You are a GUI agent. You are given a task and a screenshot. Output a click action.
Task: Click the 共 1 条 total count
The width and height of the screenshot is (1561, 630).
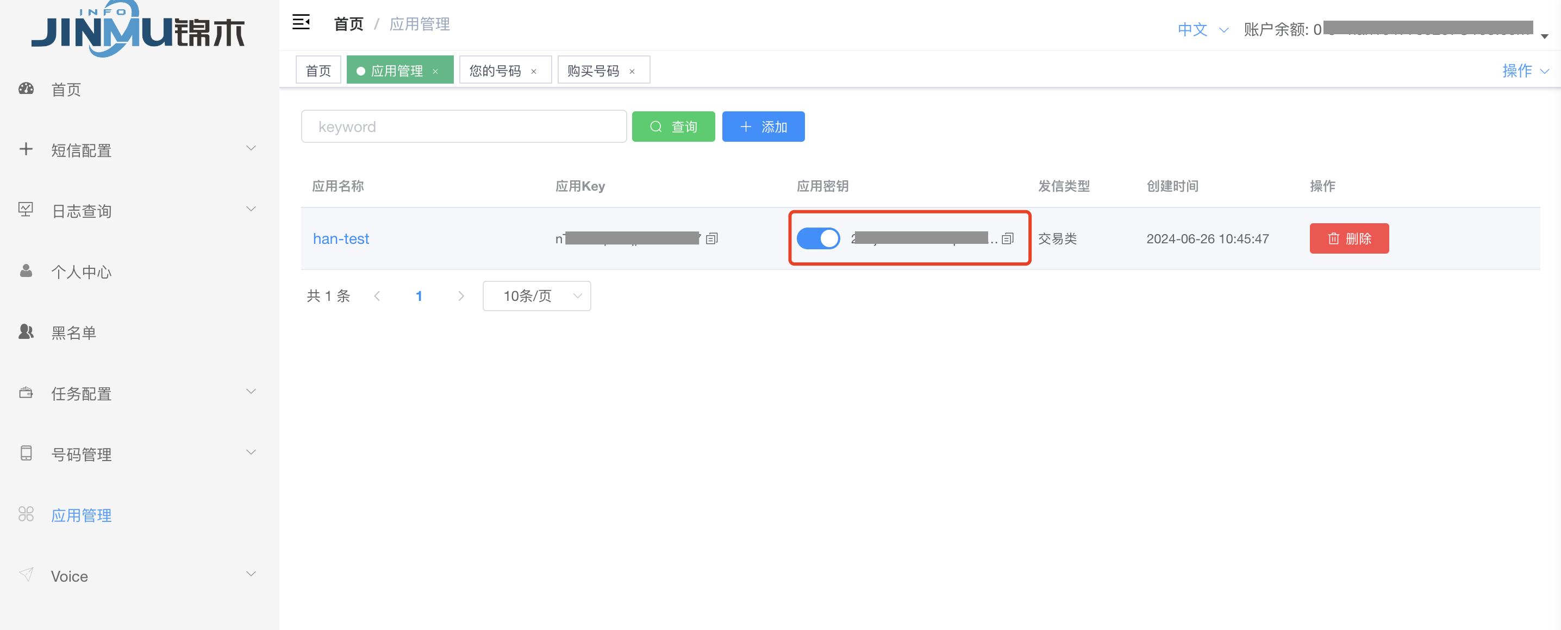coord(328,295)
